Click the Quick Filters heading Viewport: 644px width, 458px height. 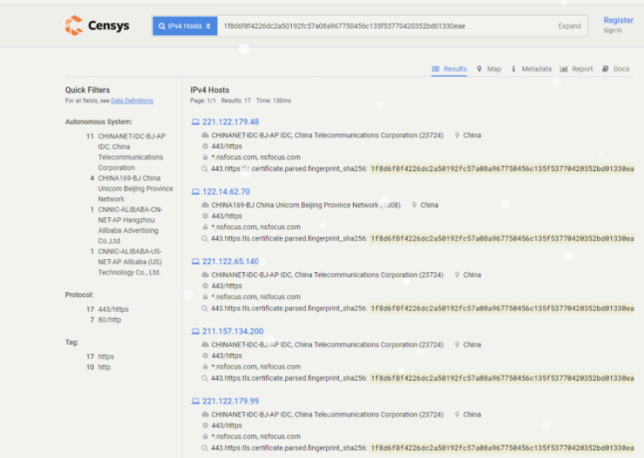point(88,90)
